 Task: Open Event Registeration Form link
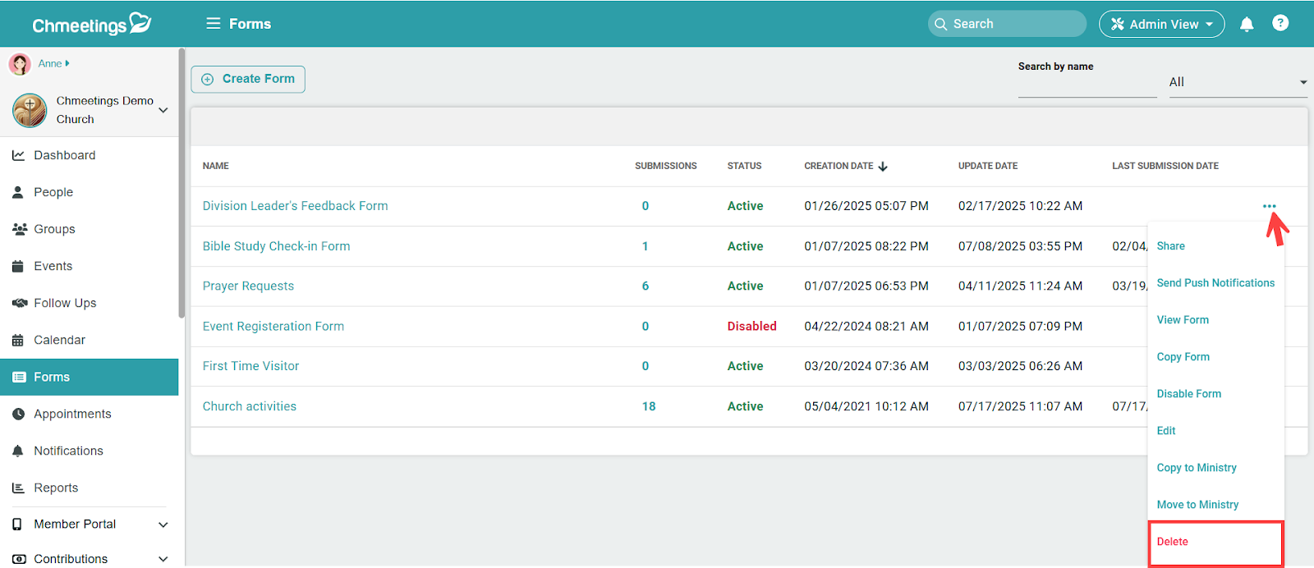click(x=273, y=326)
